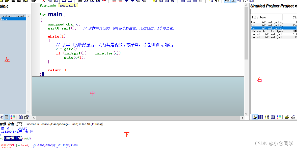
Task: Click the blue left-arrow Go Back icon
Action: click(x=126, y=1)
